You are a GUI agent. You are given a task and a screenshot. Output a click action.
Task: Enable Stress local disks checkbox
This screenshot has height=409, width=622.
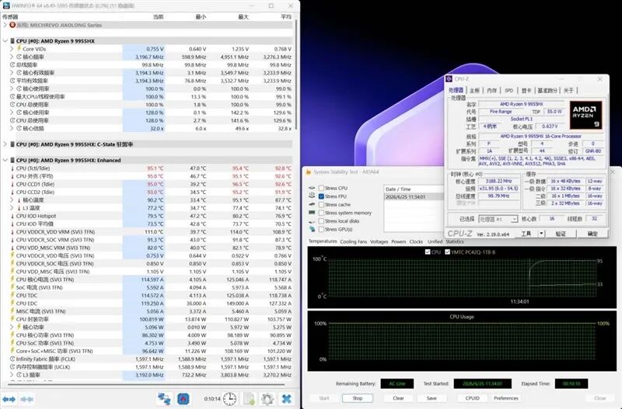click(321, 221)
